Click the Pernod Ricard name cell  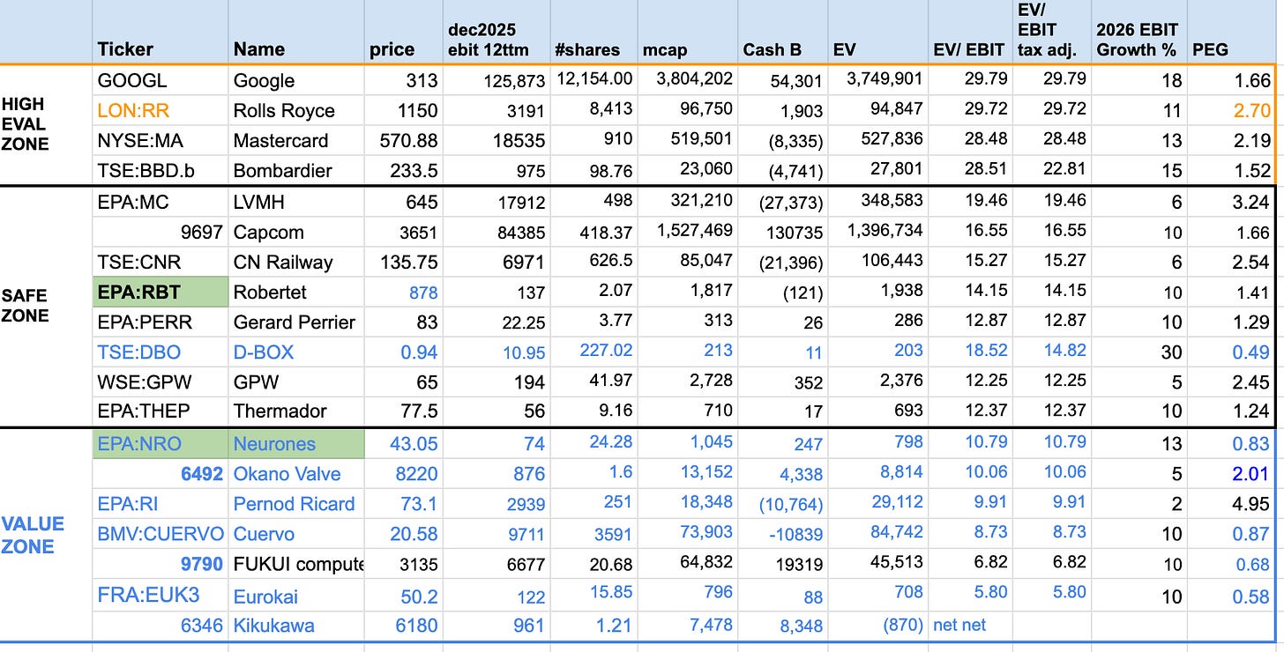pyautogui.click(x=297, y=504)
